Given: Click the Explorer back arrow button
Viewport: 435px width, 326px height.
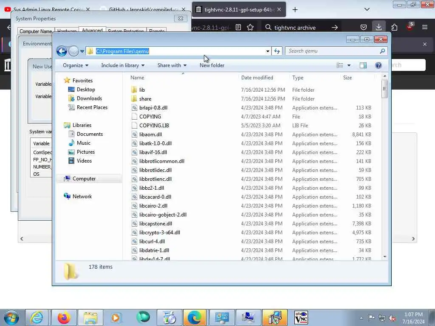Looking at the screenshot, I should click(x=62, y=51).
